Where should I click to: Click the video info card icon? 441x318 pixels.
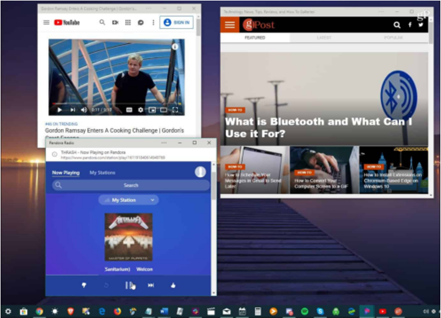175,47
